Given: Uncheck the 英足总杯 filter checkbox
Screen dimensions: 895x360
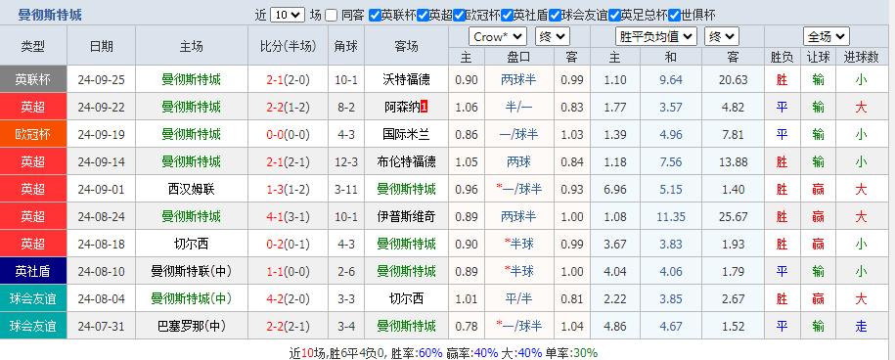Looking at the screenshot, I should click(x=614, y=16).
